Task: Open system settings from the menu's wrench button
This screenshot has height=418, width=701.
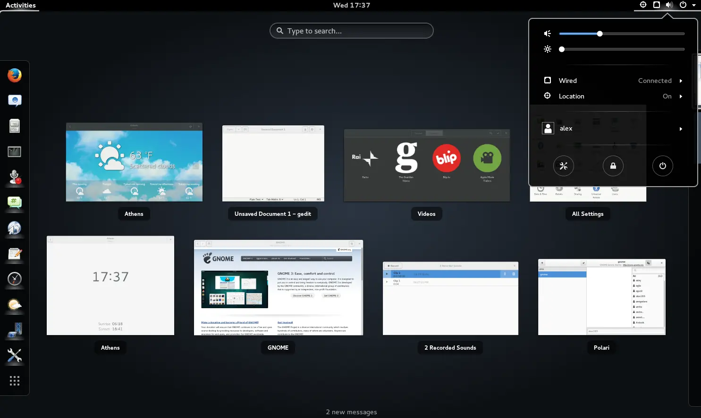Action: 563,166
